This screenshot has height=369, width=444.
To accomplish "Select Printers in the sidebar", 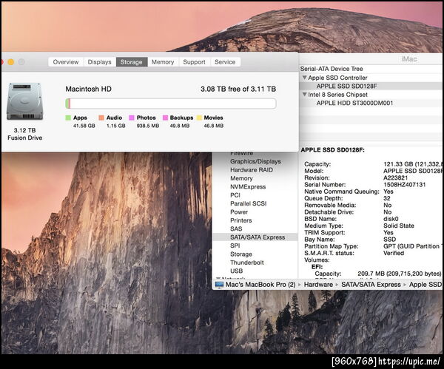I will [241, 220].
